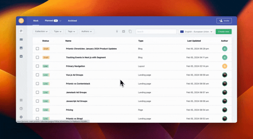253x139 pixels.
Task: Select the Jamstack Ad Groups checkbox
Action: click(x=37, y=92)
